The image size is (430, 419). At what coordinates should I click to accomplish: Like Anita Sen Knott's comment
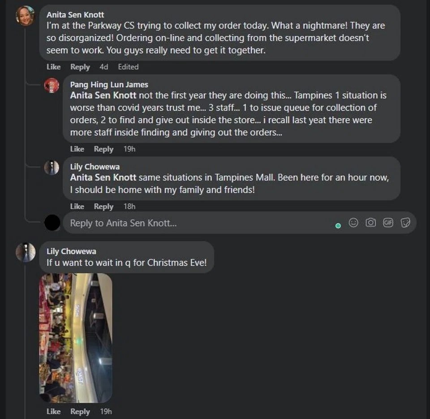pyautogui.click(x=53, y=67)
